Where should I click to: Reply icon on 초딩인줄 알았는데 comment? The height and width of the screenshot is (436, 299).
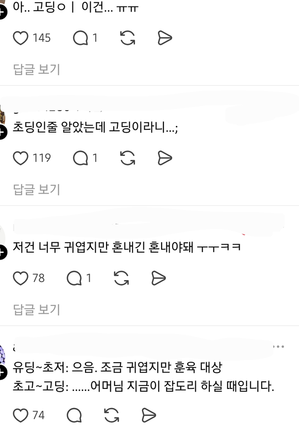[x=80, y=158]
